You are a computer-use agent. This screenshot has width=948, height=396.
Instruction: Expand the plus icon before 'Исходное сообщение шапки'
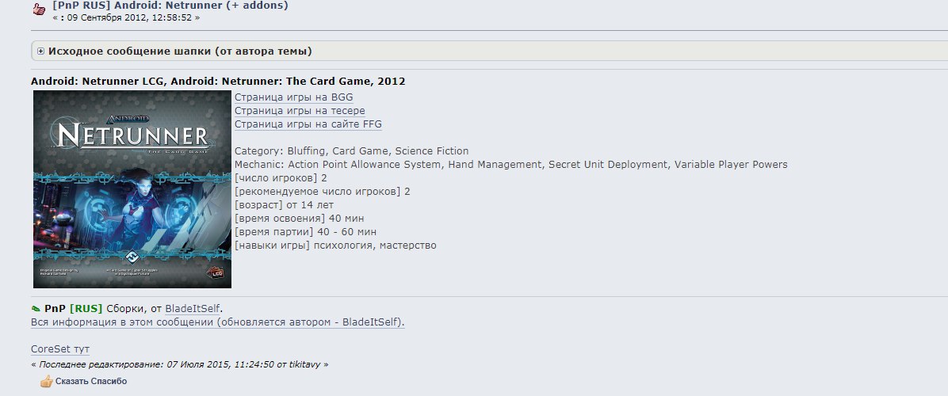tap(40, 51)
